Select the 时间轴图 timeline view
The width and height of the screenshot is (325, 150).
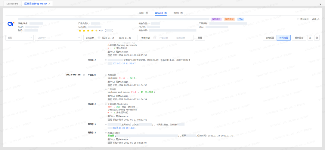tap(283, 38)
